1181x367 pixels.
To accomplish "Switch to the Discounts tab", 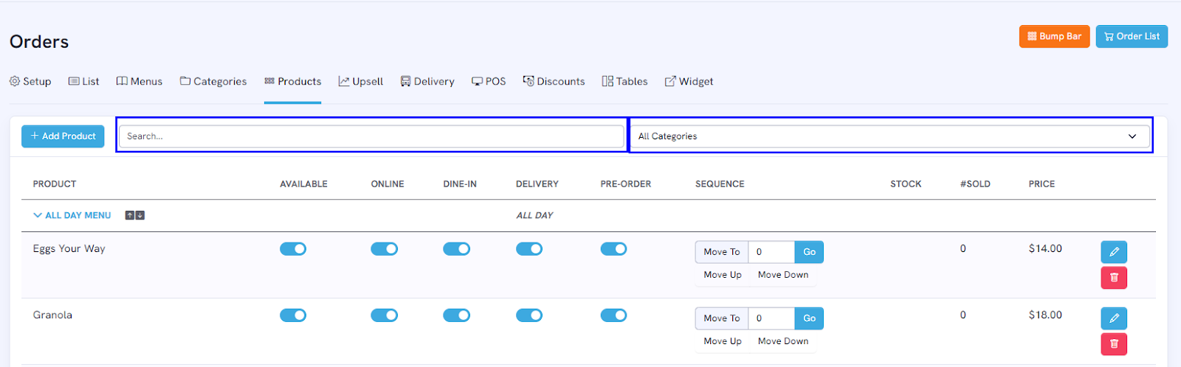I will point(554,81).
